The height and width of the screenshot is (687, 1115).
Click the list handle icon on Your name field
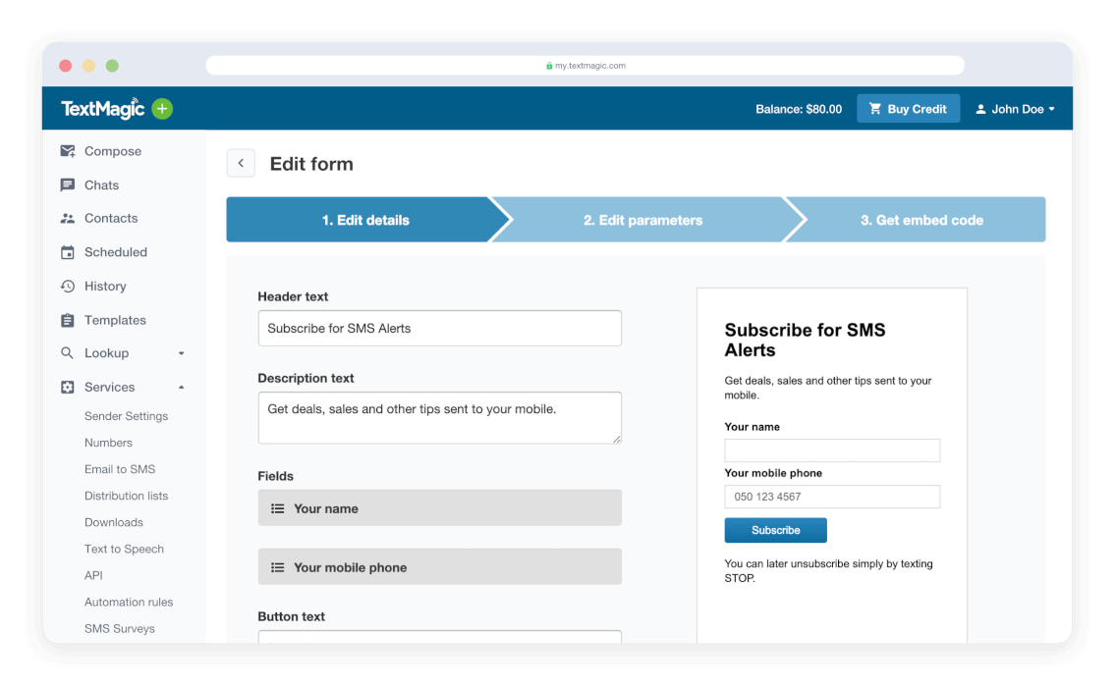point(277,508)
